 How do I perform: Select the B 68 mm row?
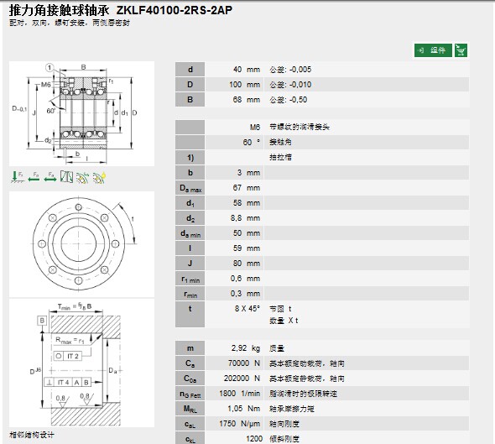[x=322, y=100]
